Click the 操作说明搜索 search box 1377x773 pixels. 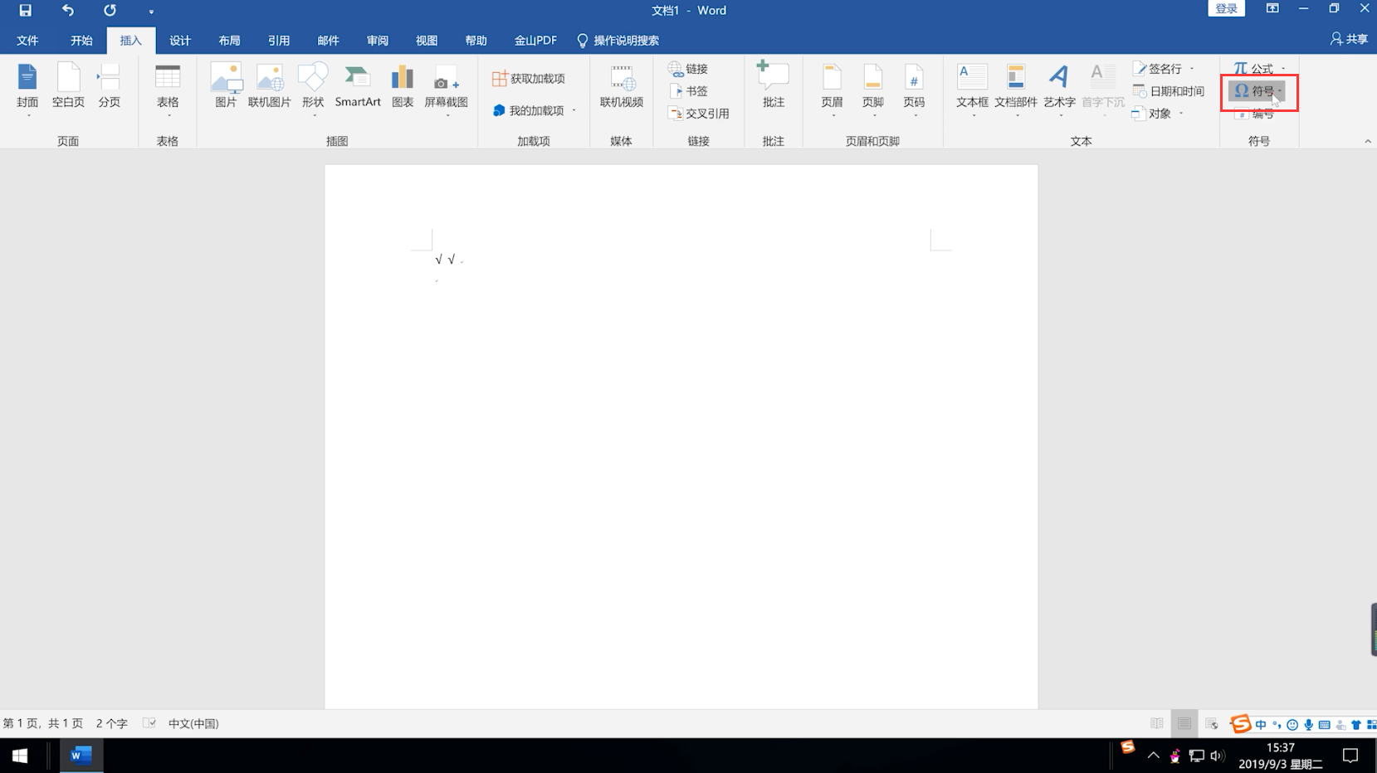tap(618, 40)
